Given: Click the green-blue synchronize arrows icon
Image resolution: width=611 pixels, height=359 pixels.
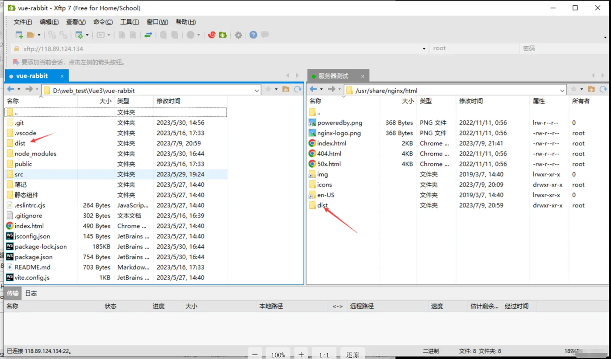Looking at the screenshot, I should 148,35.
